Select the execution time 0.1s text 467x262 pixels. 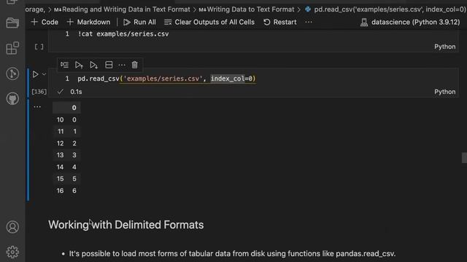pos(76,92)
